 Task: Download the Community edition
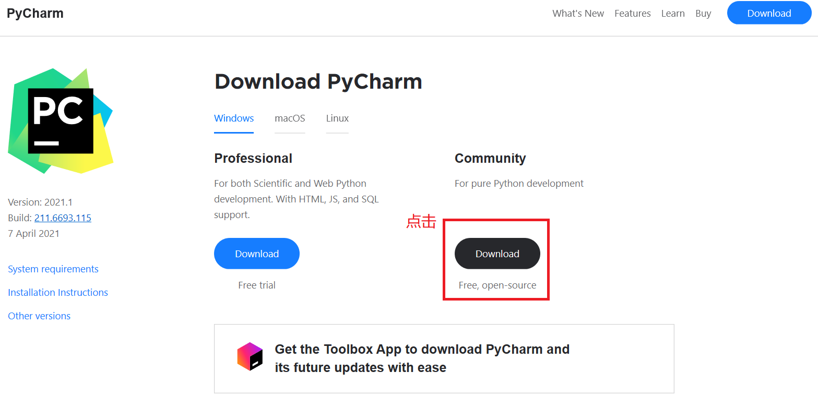pyautogui.click(x=497, y=254)
